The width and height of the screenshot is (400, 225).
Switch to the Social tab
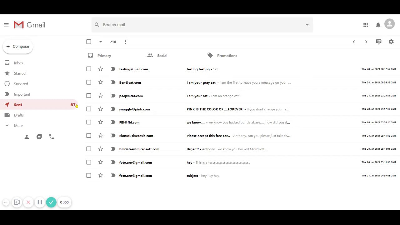(157, 56)
